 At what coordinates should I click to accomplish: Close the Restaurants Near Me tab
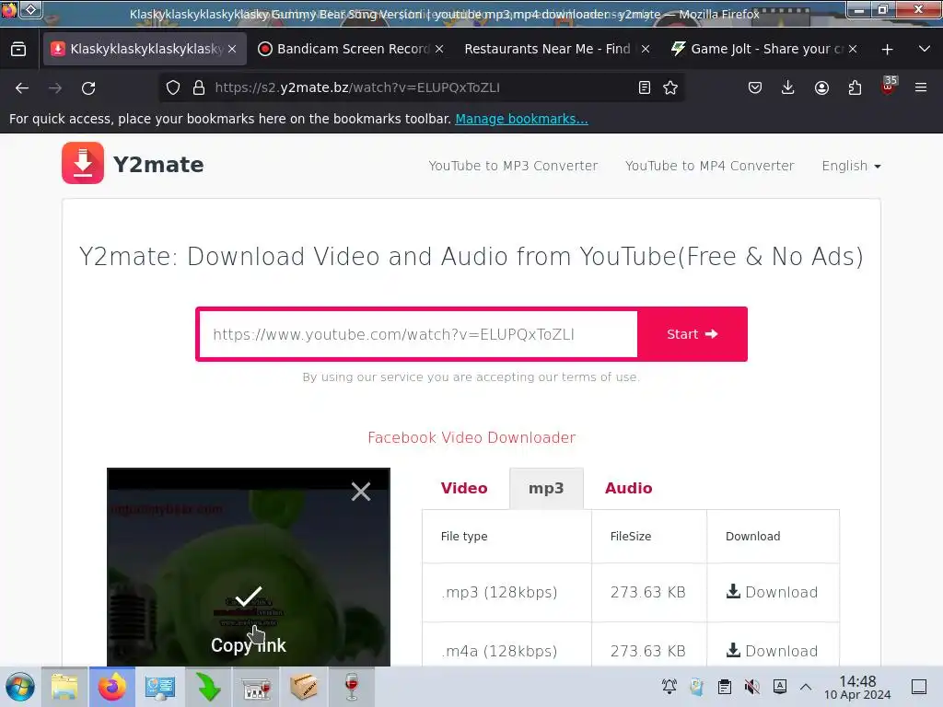pos(646,50)
